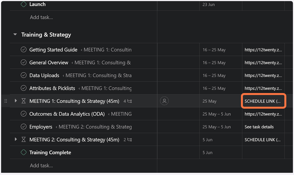
Task: Click Add task under Training Complete
Action: pos(41,165)
